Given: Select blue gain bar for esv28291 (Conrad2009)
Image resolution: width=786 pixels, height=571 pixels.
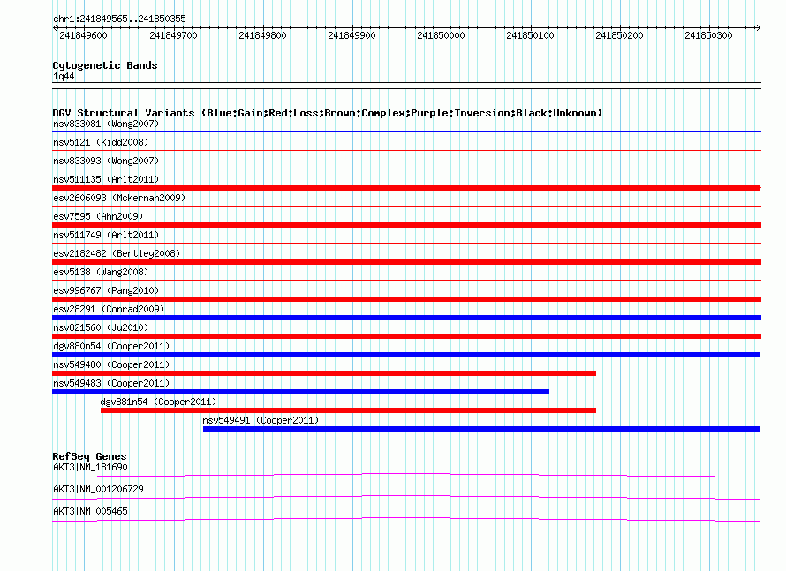Looking at the screenshot, I should point(406,318).
